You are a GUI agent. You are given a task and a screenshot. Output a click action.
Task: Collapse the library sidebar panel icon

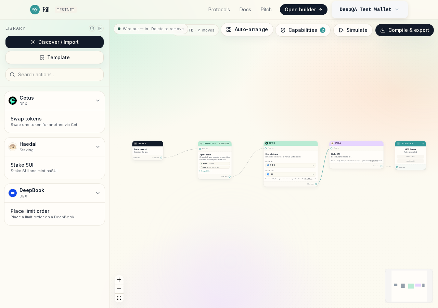point(100,28)
